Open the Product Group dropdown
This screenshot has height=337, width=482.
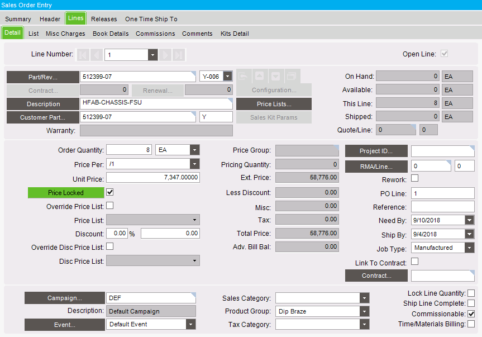pos(364,311)
